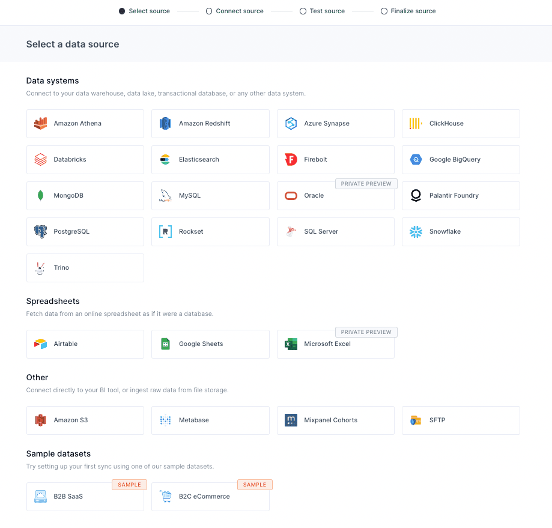
Task: Pick the Firebolt red logo icon
Action: 291,160
